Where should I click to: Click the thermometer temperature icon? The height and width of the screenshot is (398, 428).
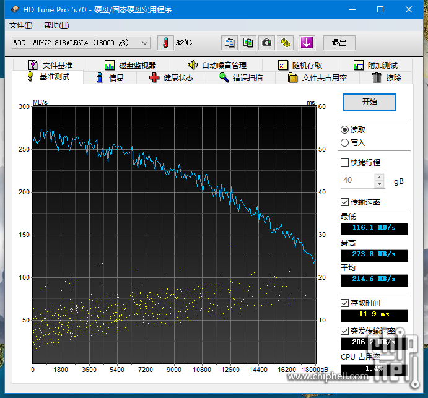click(165, 43)
